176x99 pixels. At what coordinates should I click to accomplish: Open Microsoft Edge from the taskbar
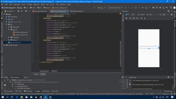pyautogui.click(x=17, y=97)
